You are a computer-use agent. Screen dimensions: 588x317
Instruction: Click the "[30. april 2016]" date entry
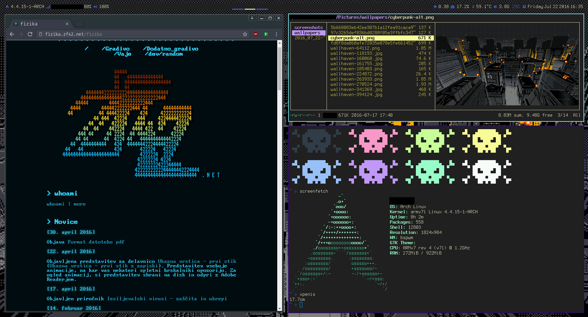click(71, 232)
